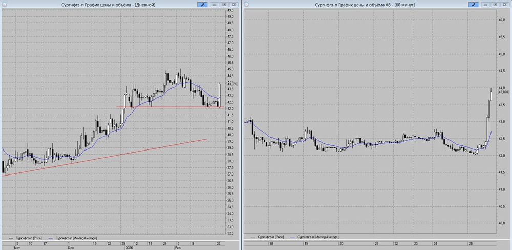Maximize the 60-minute chart window
This screenshot has width=512, height=250.
point(496,4)
